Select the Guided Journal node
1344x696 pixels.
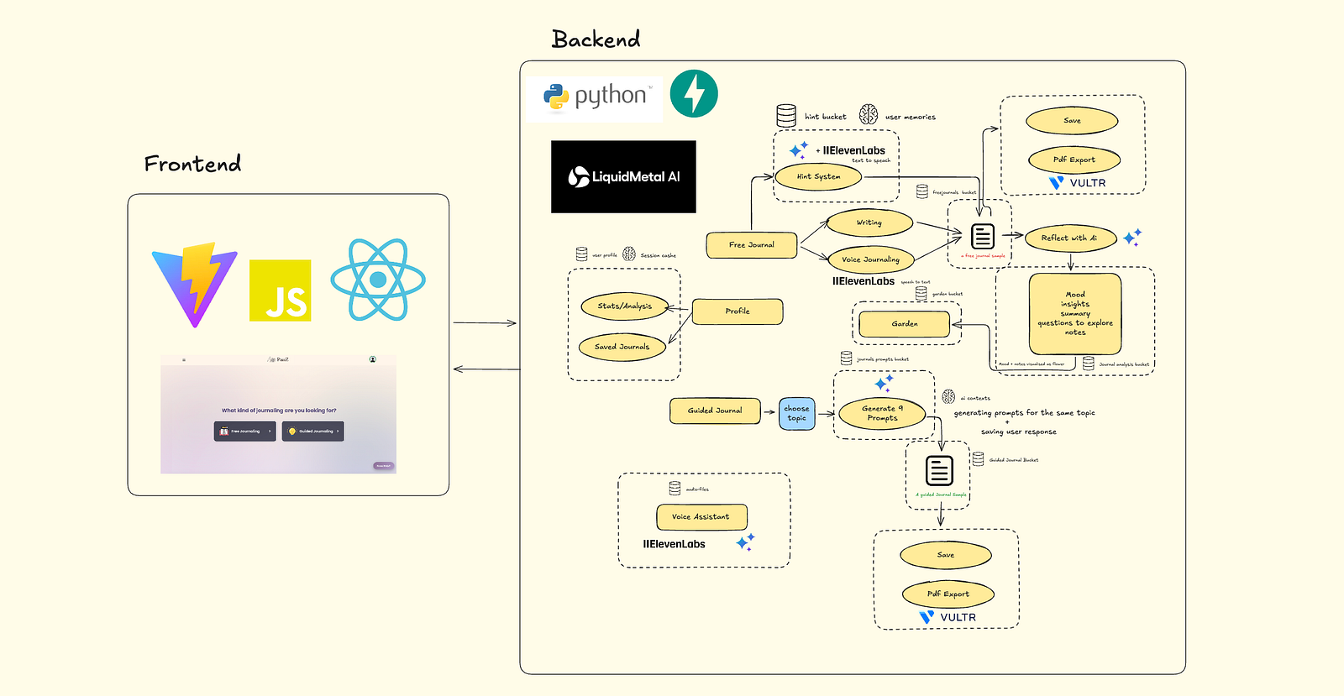coord(715,411)
